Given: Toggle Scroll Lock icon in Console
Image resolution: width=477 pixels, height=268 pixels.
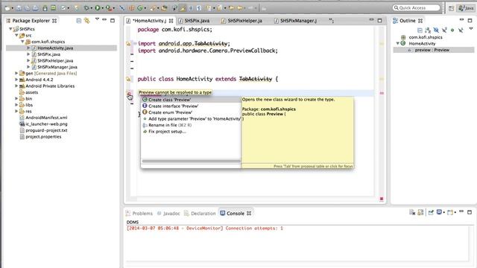Looking at the screenshot, I should pos(420,212).
